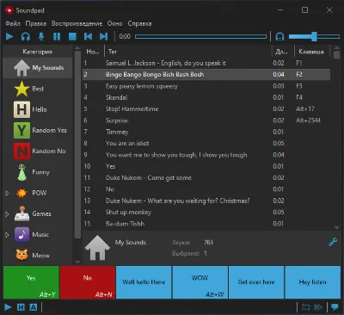
Task: Select the Meow cat category
Action: pyautogui.click(x=38, y=255)
